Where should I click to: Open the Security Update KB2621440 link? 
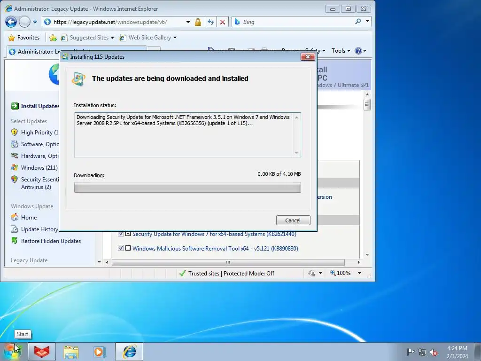click(x=214, y=234)
